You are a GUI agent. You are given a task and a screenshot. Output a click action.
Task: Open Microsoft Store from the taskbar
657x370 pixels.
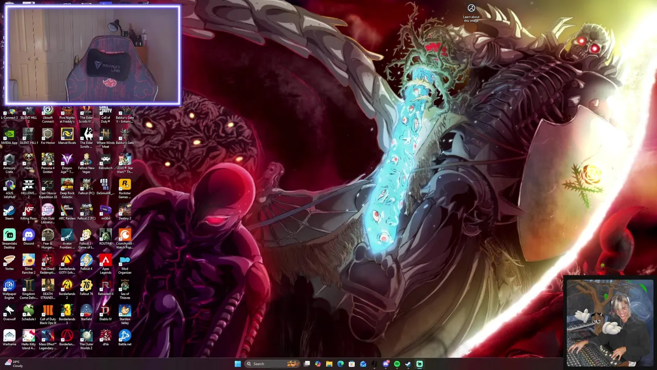pos(352,364)
